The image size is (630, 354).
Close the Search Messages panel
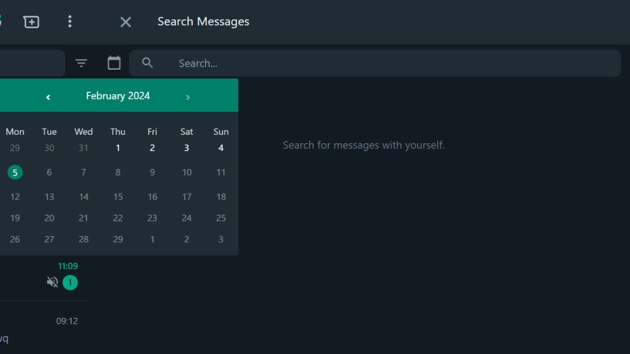[125, 22]
